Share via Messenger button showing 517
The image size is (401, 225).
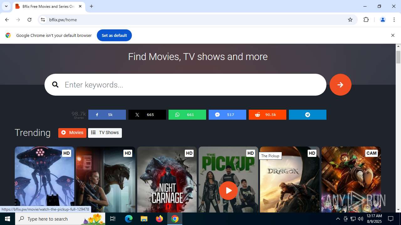(x=227, y=115)
